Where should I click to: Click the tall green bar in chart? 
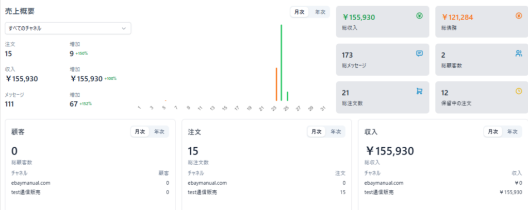point(281,62)
